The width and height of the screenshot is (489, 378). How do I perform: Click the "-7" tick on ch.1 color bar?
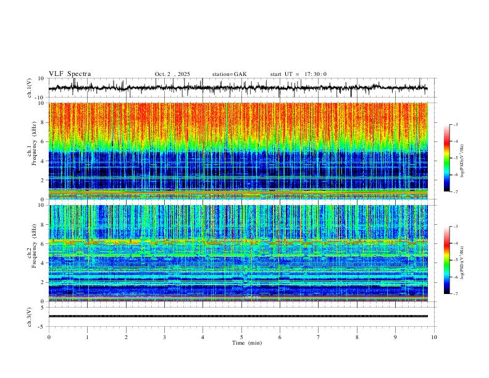[x=456, y=191]
